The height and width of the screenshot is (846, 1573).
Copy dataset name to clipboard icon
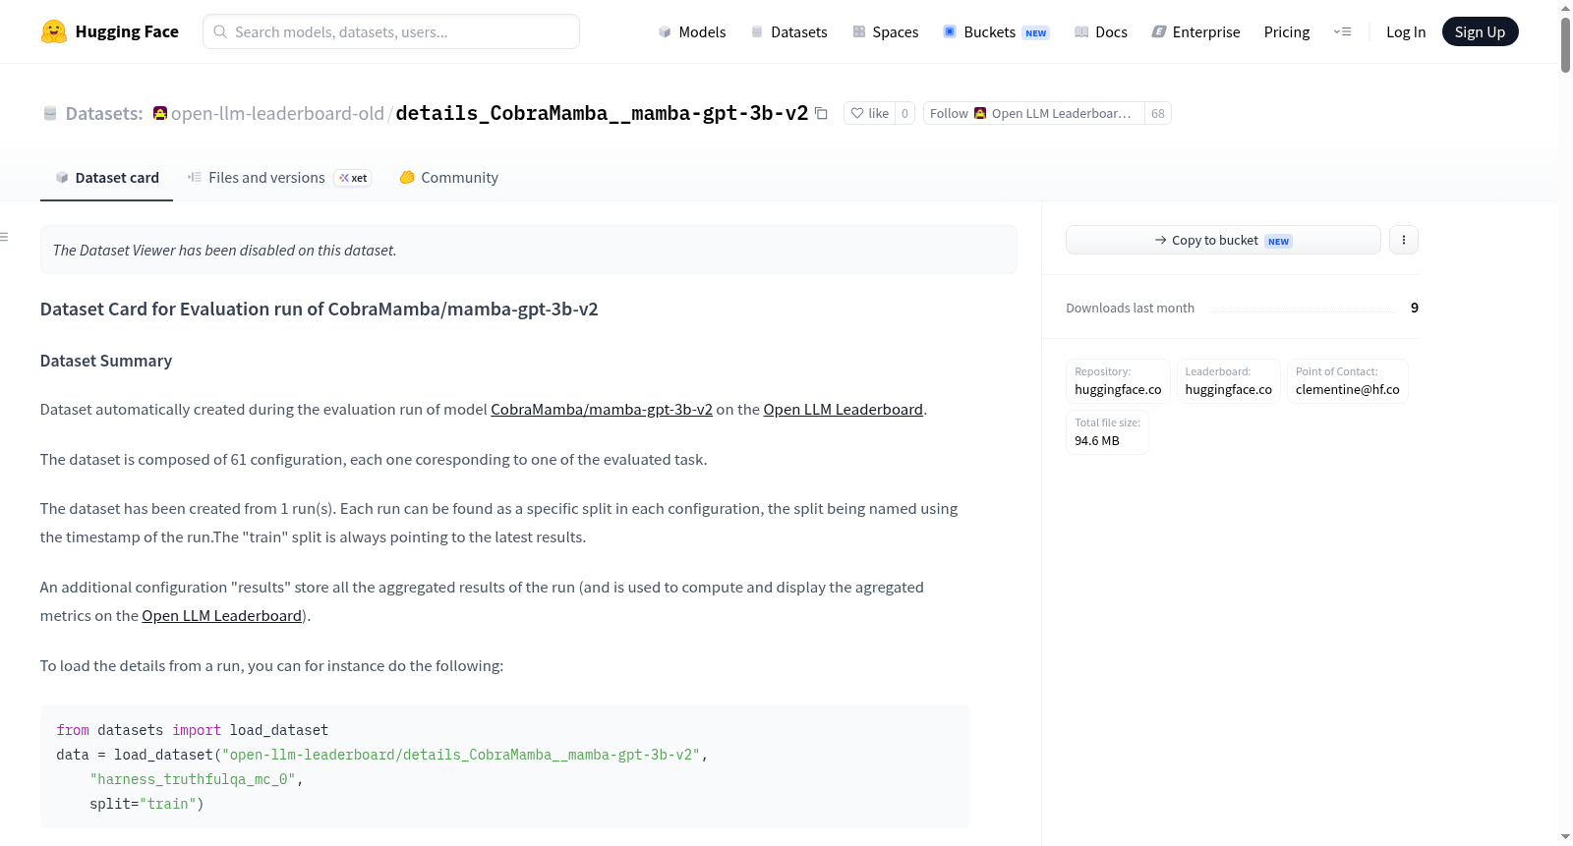point(822,114)
